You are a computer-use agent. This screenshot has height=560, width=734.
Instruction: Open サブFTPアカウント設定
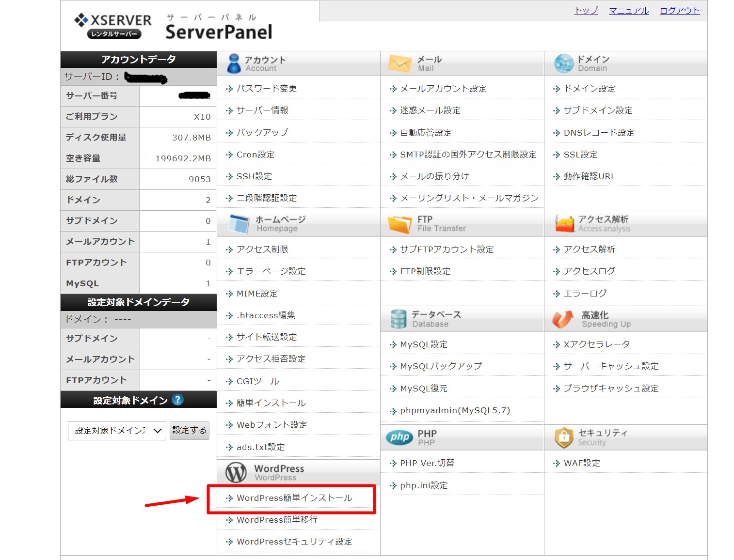[x=447, y=249]
